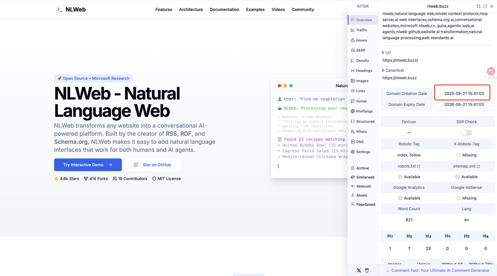Click the Features navigation item
Image resolution: width=497 pixels, height=276 pixels.
pyautogui.click(x=164, y=10)
